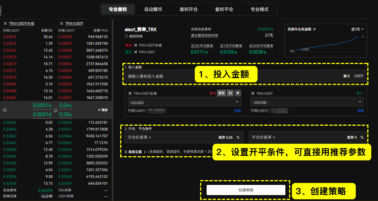Click the dotted-underlined 近7日平均费率 label
378x201 pixels.
coord(231,46)
